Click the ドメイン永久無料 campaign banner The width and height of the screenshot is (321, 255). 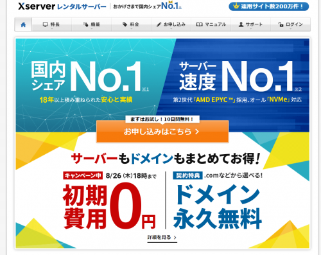(218, 207)
